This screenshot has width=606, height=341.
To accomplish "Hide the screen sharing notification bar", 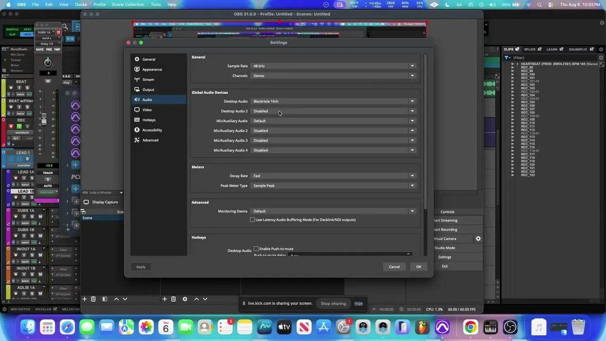I will tap(358, 304).
